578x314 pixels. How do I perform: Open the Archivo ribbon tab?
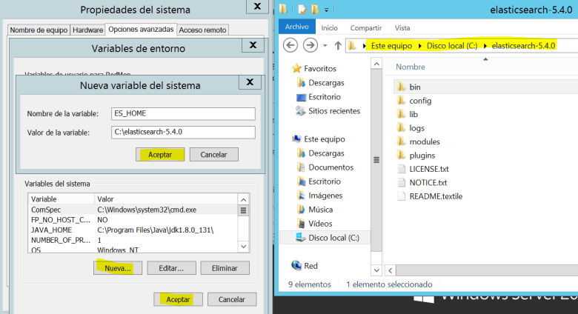pyautogui.click(x=297, y=28)
